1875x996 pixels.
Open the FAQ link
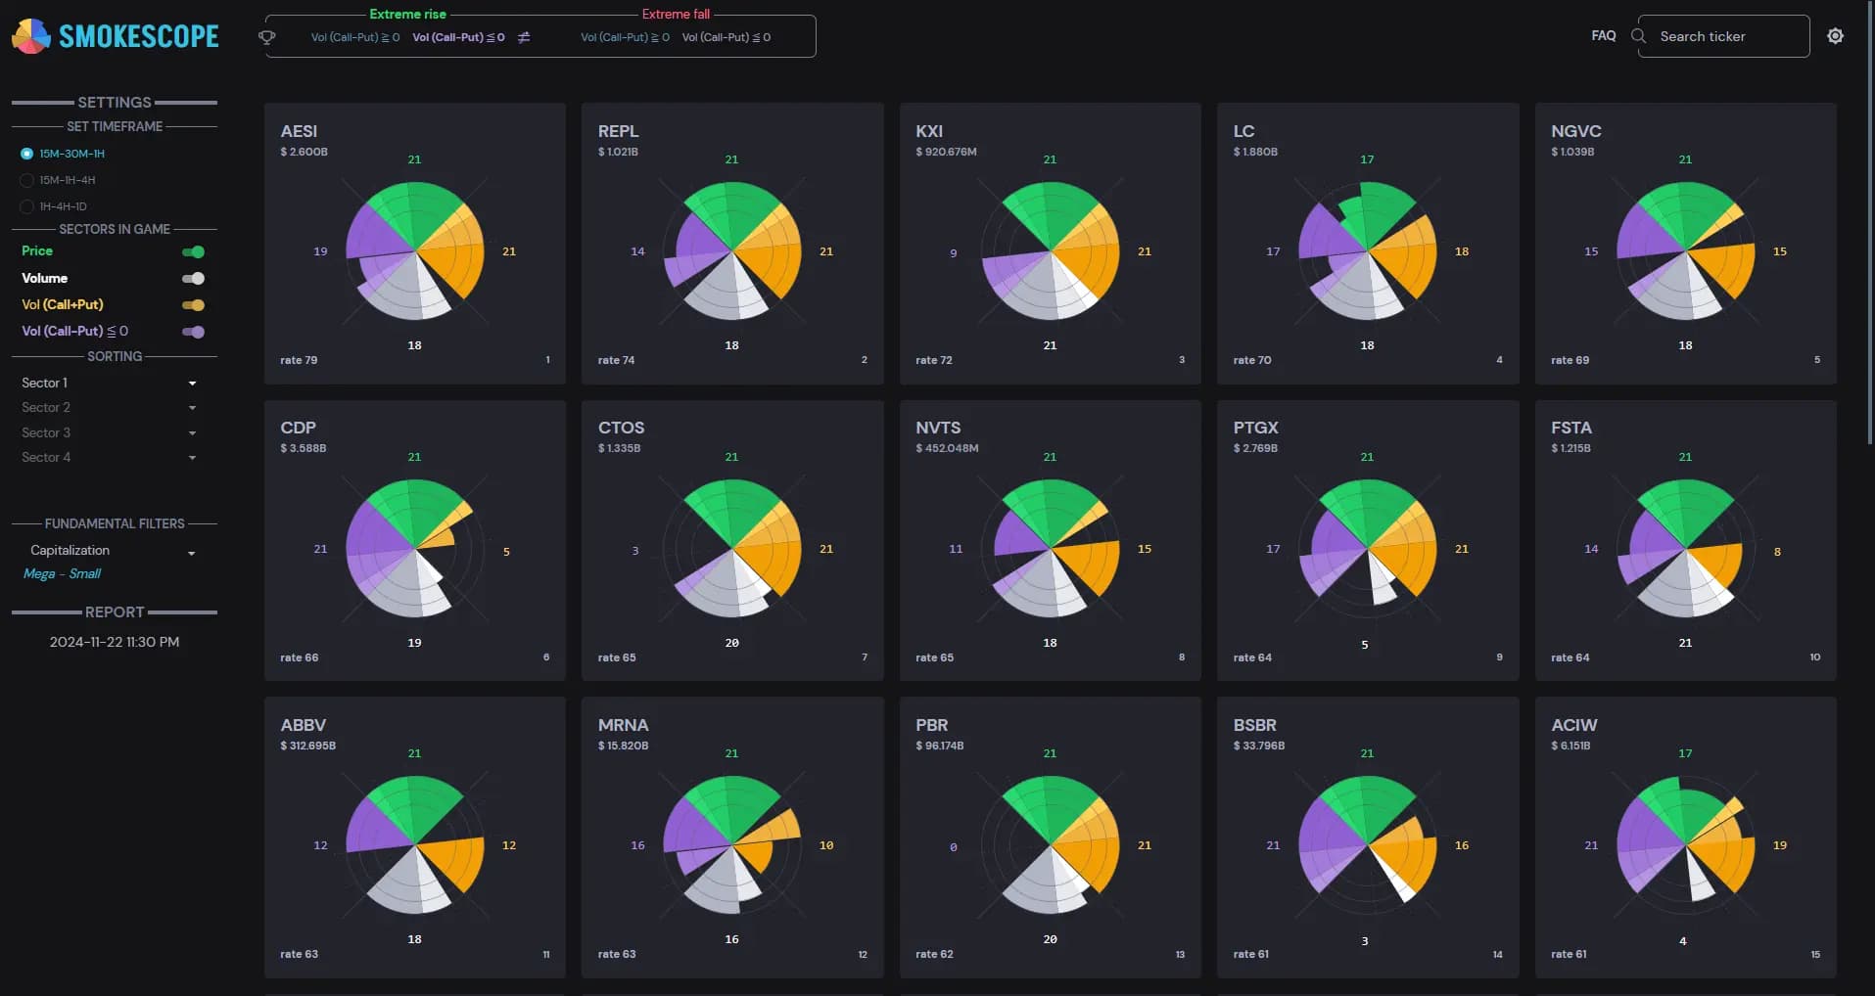(1604, 35)
